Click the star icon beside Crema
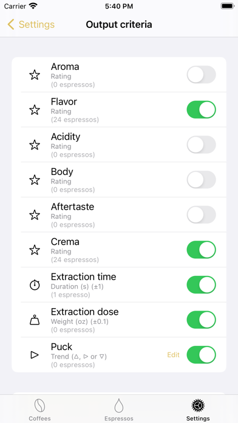Image resolution: width=238 pixels, height=423 pixels. pyautogui.click(x=35, y=250)
